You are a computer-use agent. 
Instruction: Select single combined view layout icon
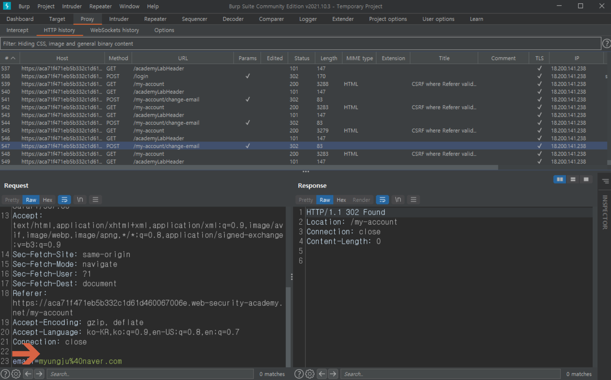586,179
